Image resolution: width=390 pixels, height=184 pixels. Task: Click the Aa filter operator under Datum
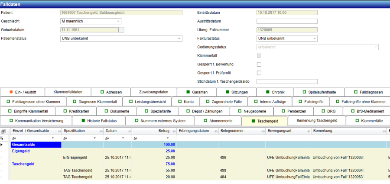(108, 138)
